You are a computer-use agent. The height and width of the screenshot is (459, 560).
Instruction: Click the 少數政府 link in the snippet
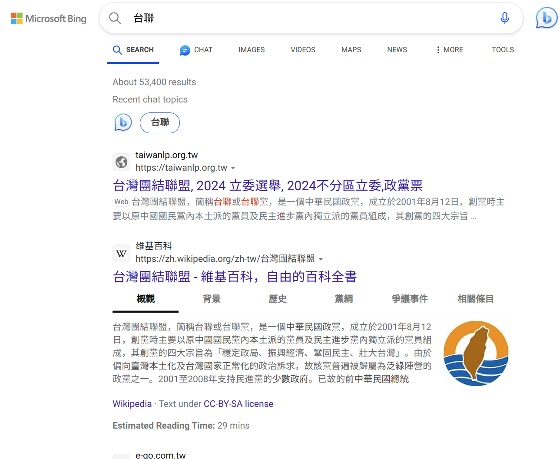[x=290, y=379]
